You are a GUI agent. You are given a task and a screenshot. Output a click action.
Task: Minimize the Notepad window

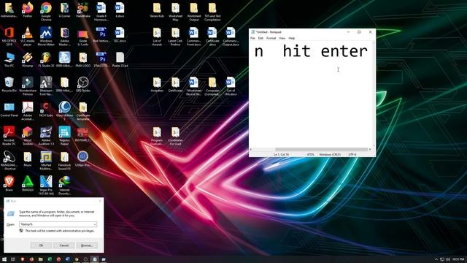348,32
